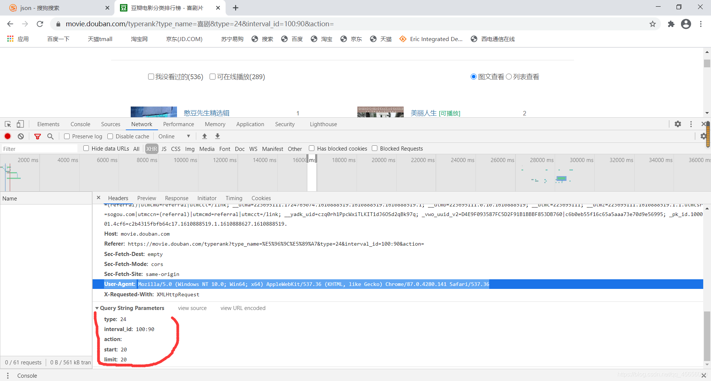Open the console drawer menu dots
Screen dimensions: 711x381
click(8, 375)
